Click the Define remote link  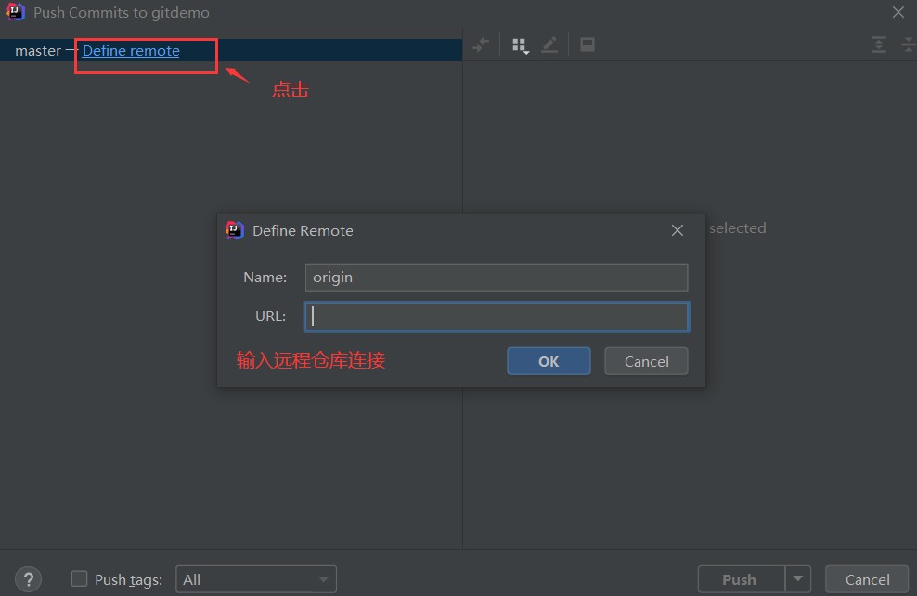pyautogui.click(x=130, y=50)
